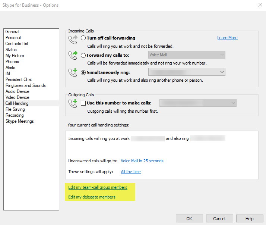Select Simultaneously ring radio button

(x=83, y=72)
